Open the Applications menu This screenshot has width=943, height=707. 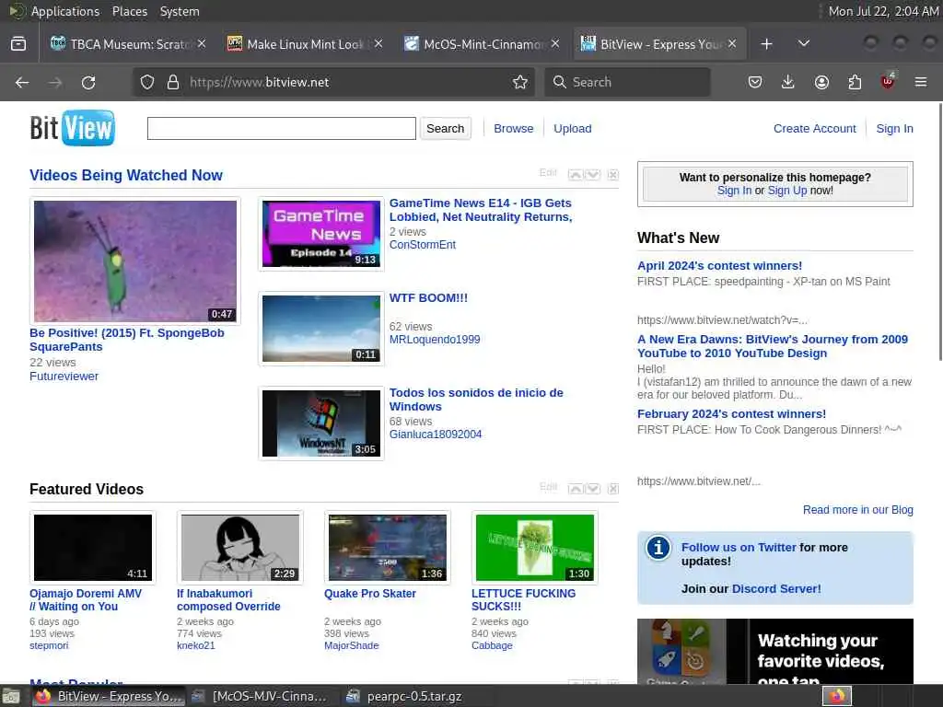65,11
